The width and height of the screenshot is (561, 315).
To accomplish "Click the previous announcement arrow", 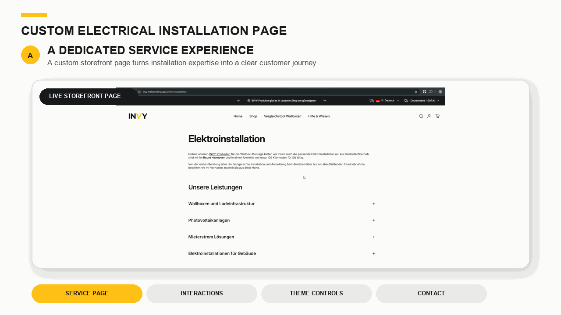I will [238, 101].
